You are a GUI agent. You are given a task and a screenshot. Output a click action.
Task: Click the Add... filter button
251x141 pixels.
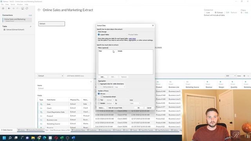[x=102, y=77]
